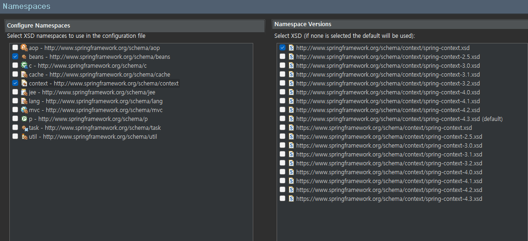Select the 'task - http://www.springframework.org/schema/task' row text
528x241 pixels.
click(95, 128)
